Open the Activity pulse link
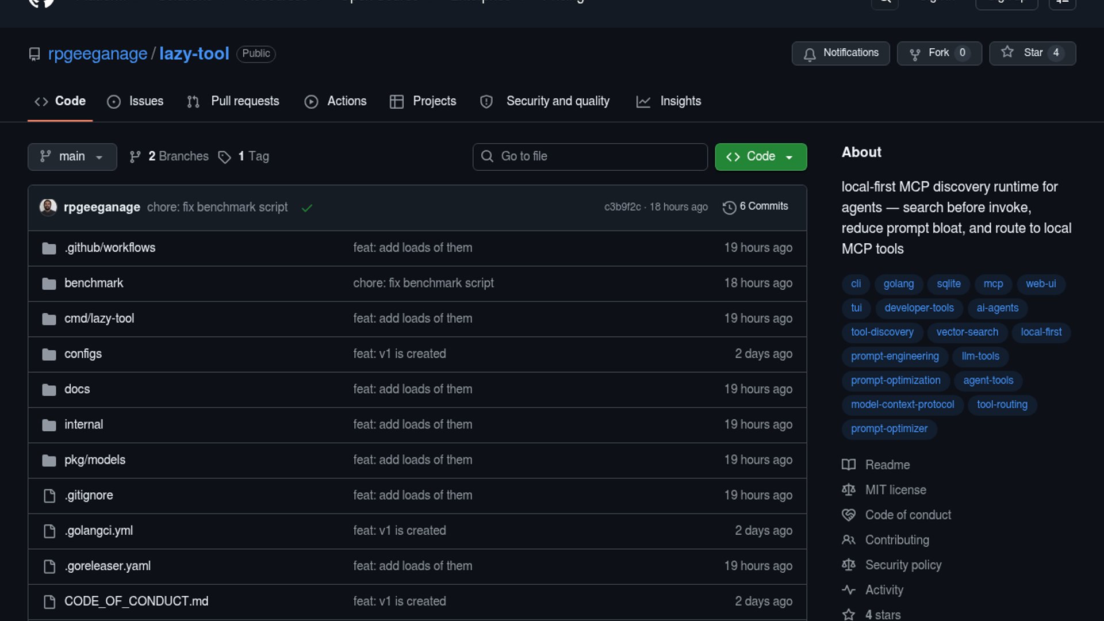This screenshot has width=1104, height=621. (x=884, y=590)
